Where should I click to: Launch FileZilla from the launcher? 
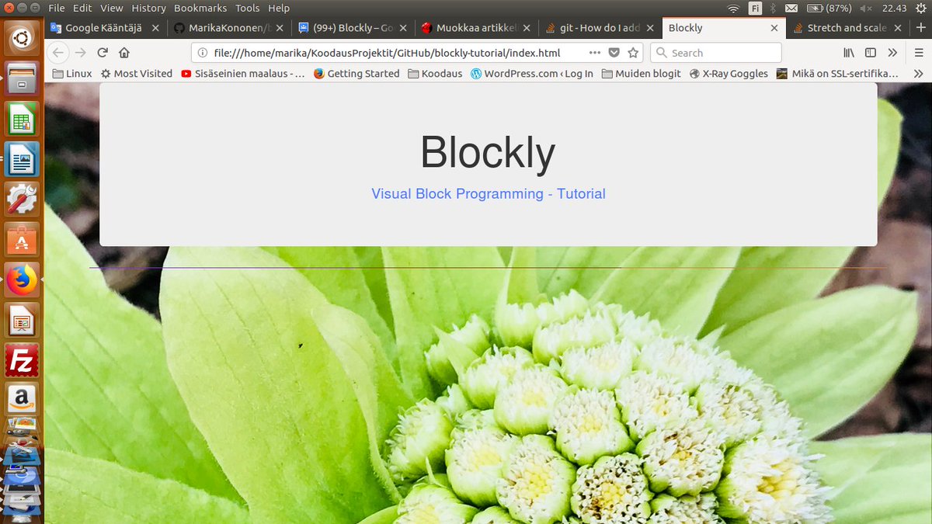click(x=22, y=361)
